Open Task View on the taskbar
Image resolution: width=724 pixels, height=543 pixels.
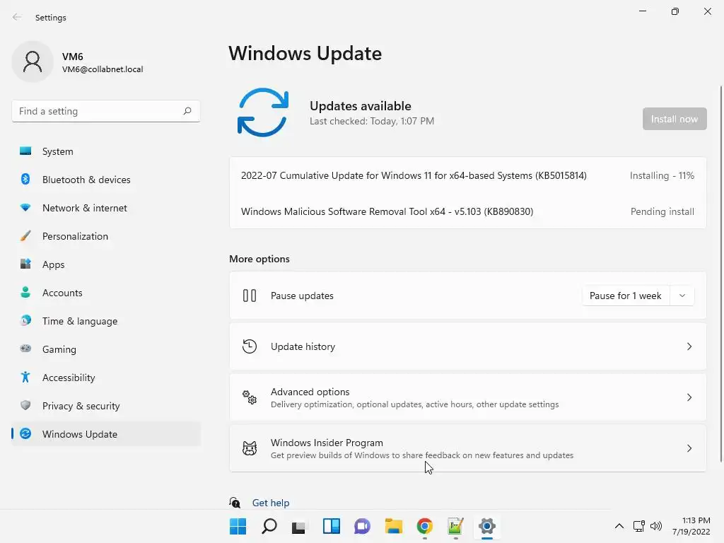click(298, 527)
